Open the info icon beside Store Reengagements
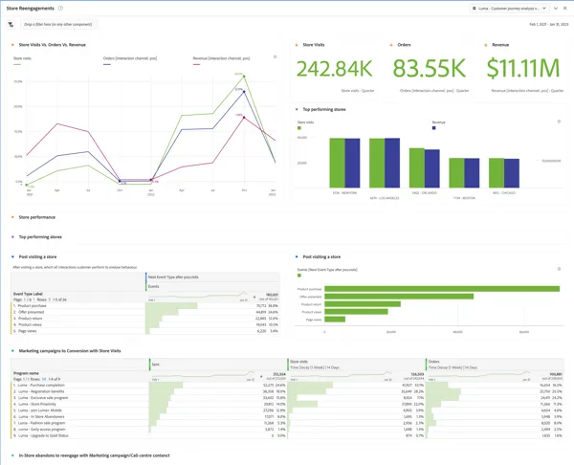The height and width of the screenshot is (465, 574). click(61, 8)
